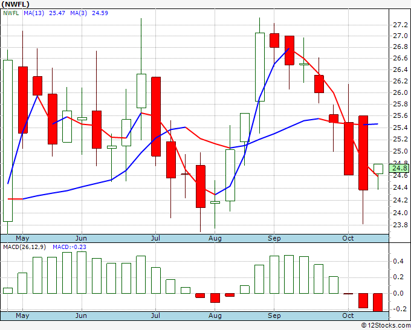Select the 26.6 price axis label
Viewport: 411px width, 330px height.
point(400,58)
